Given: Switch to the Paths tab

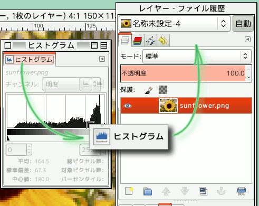Looking at the screenshot, I should point(150,41).
